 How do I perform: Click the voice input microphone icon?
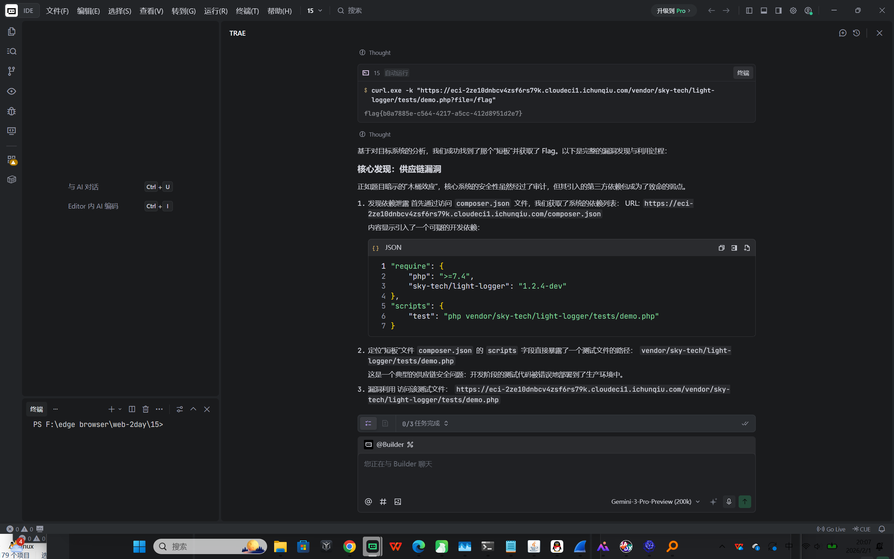click(x=728, y=502)
